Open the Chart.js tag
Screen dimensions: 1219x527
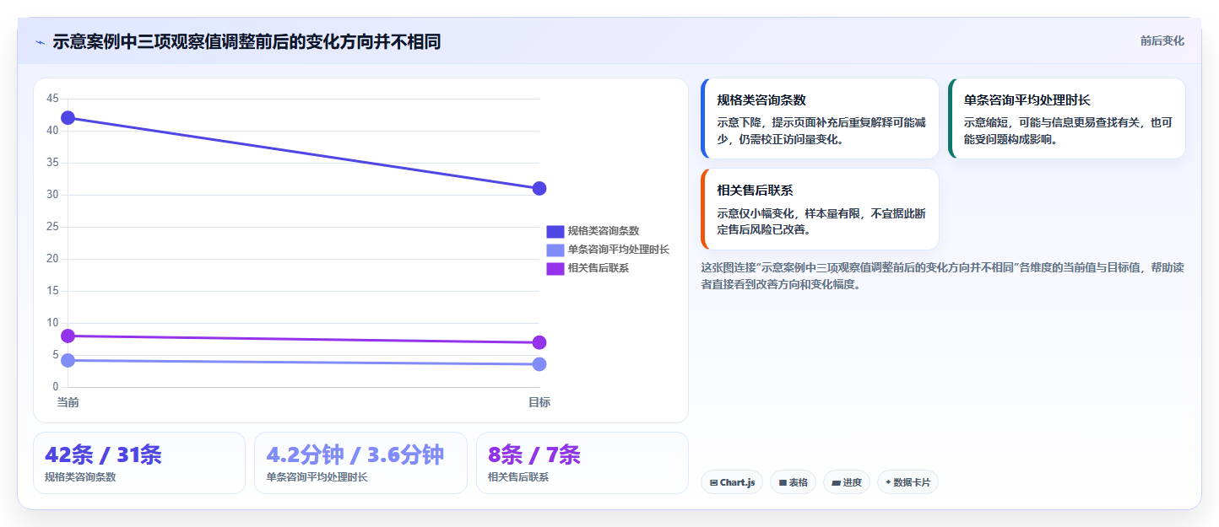pyautogui.click(x=732, y=482)
